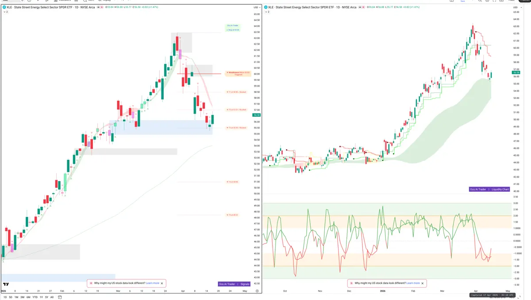Click the TradingView logo on left chart
Screen dimensions: 531x300
(6, 284)
